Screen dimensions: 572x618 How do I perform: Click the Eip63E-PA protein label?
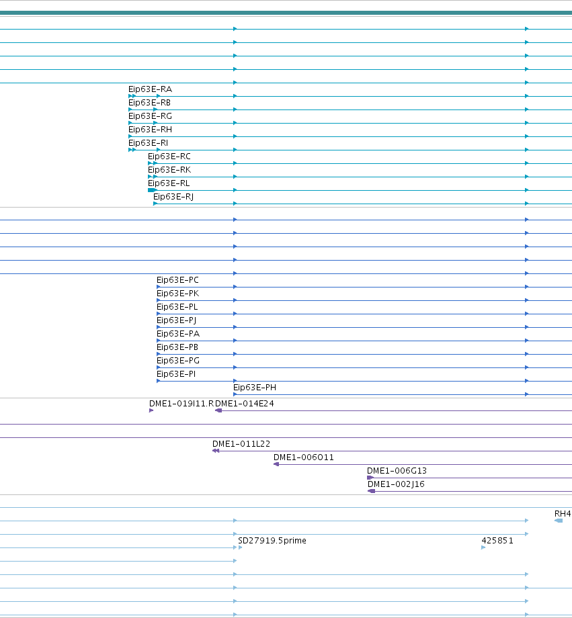[178, 334]
